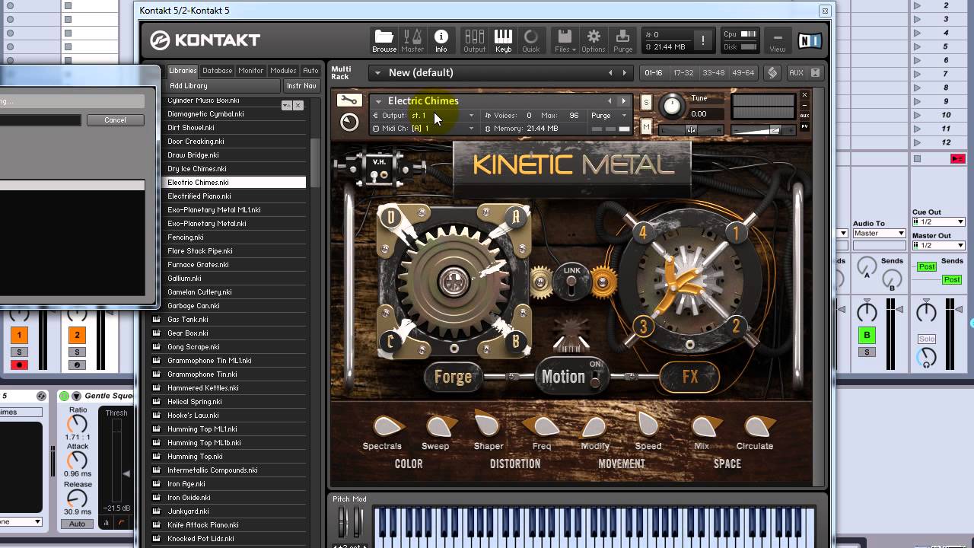Open the Electric Chimes instrument dropdown arrow
Viewport: 974px width, 548px height.
click(377, 100)
